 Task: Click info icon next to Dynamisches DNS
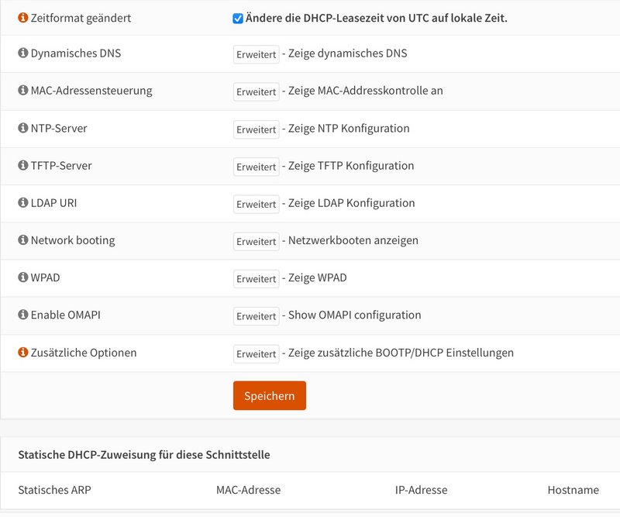tap(23, 53)
